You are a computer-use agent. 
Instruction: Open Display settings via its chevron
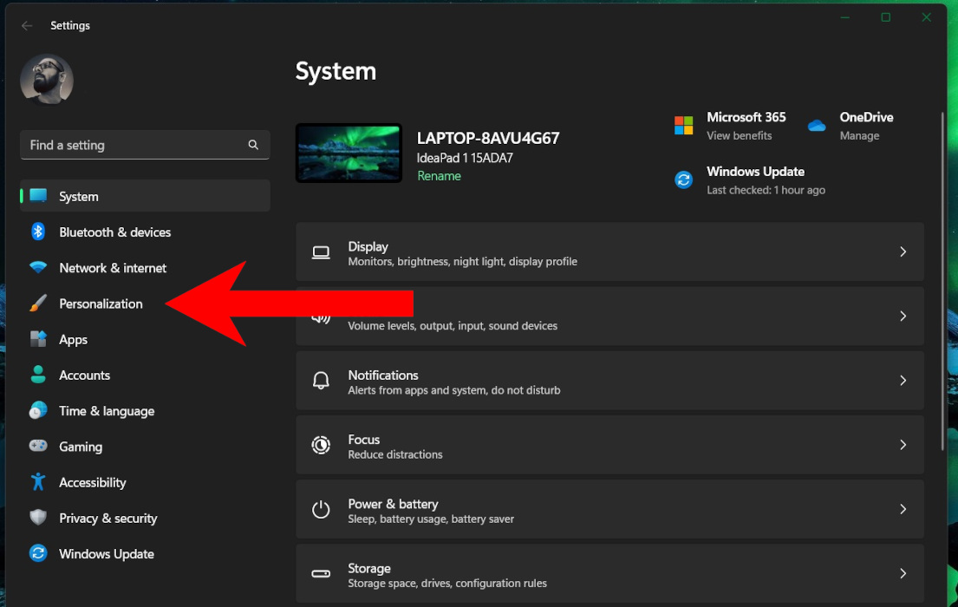tap(903, 251)
